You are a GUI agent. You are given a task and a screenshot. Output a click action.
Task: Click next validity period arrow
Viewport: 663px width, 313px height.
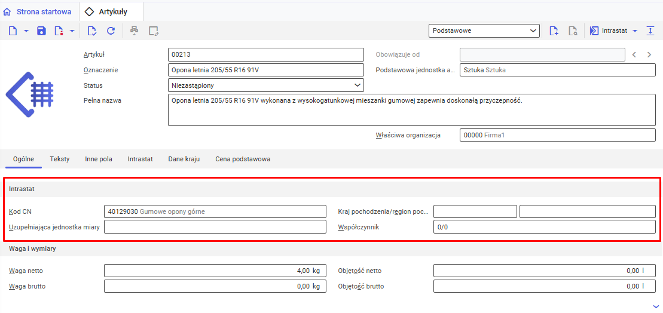point(649,55)
